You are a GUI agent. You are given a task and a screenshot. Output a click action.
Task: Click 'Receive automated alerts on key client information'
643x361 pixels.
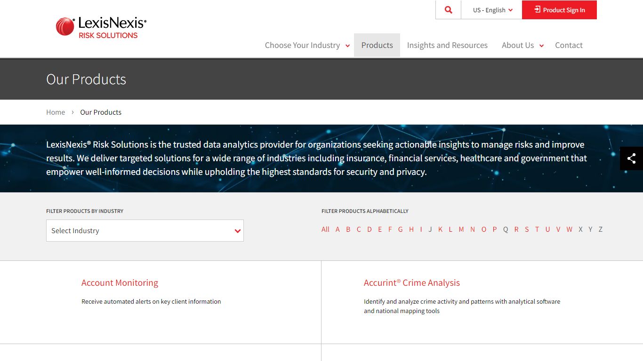click(151, 301)
